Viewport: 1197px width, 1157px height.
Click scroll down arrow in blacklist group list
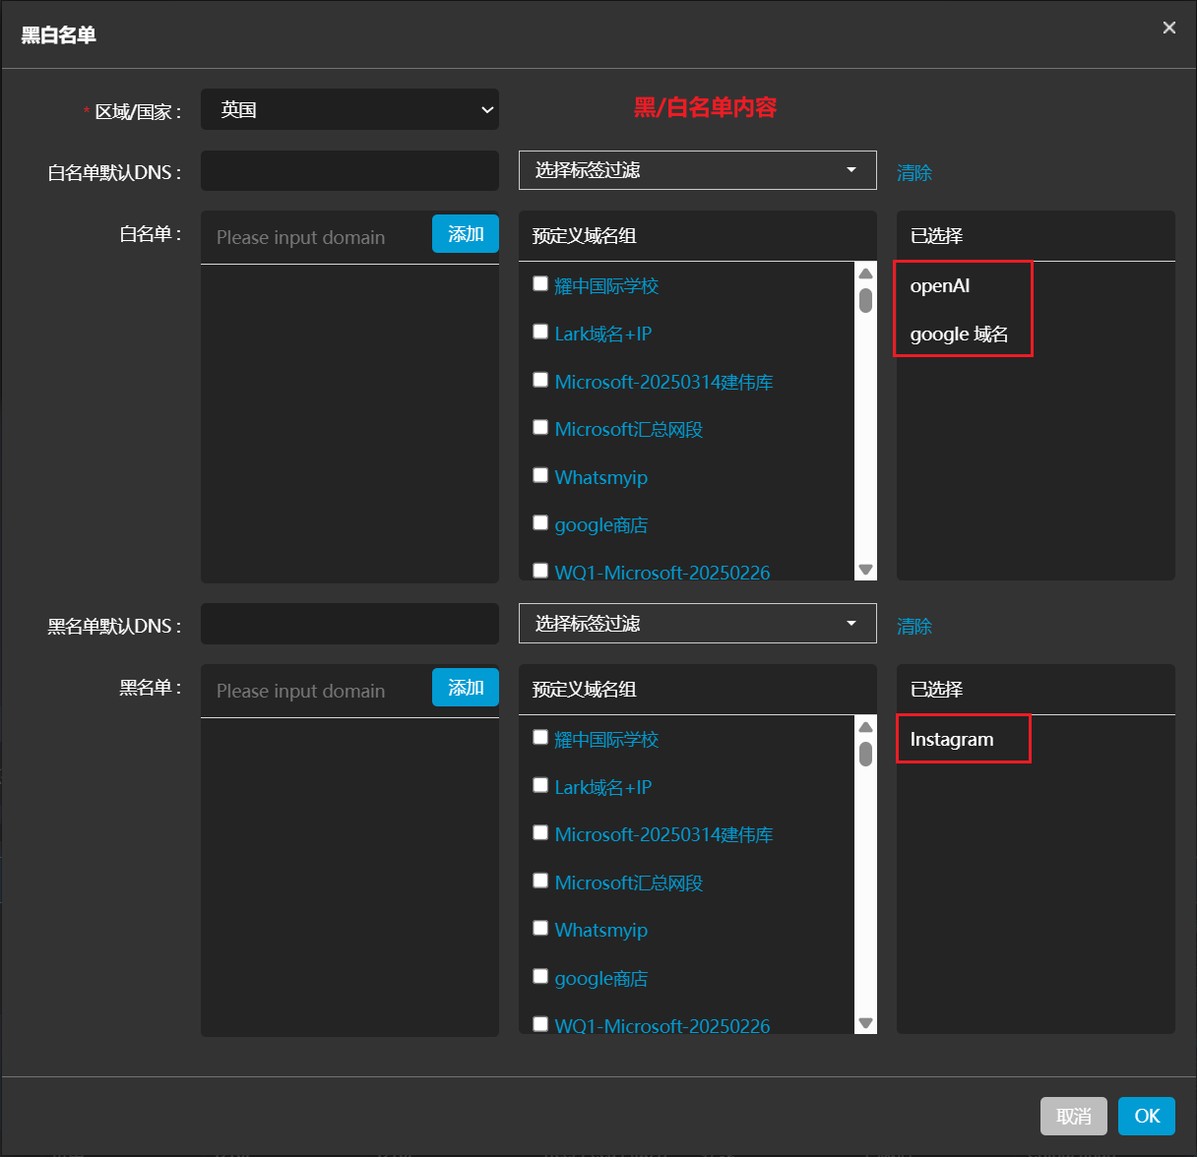pyautogui.click(x=865, y=1023)
